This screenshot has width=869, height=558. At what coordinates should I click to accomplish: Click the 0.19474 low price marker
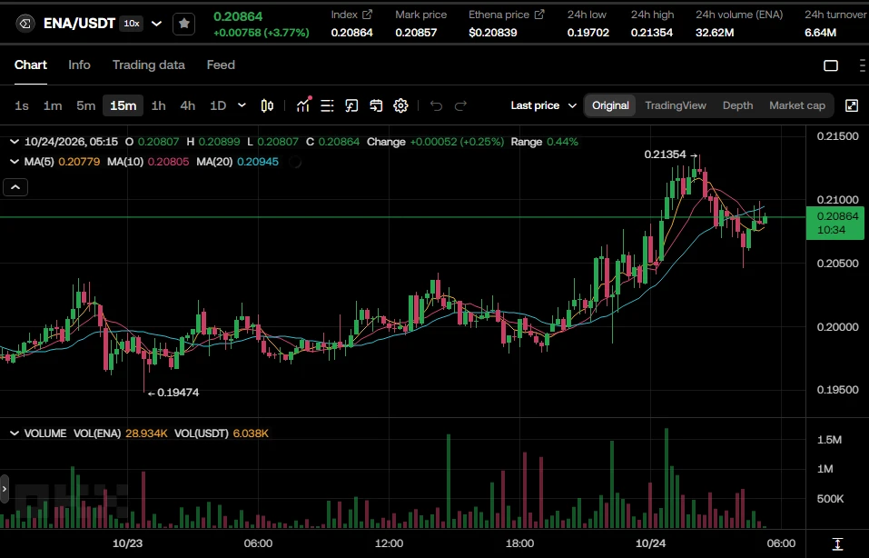[x=178, y=393]
